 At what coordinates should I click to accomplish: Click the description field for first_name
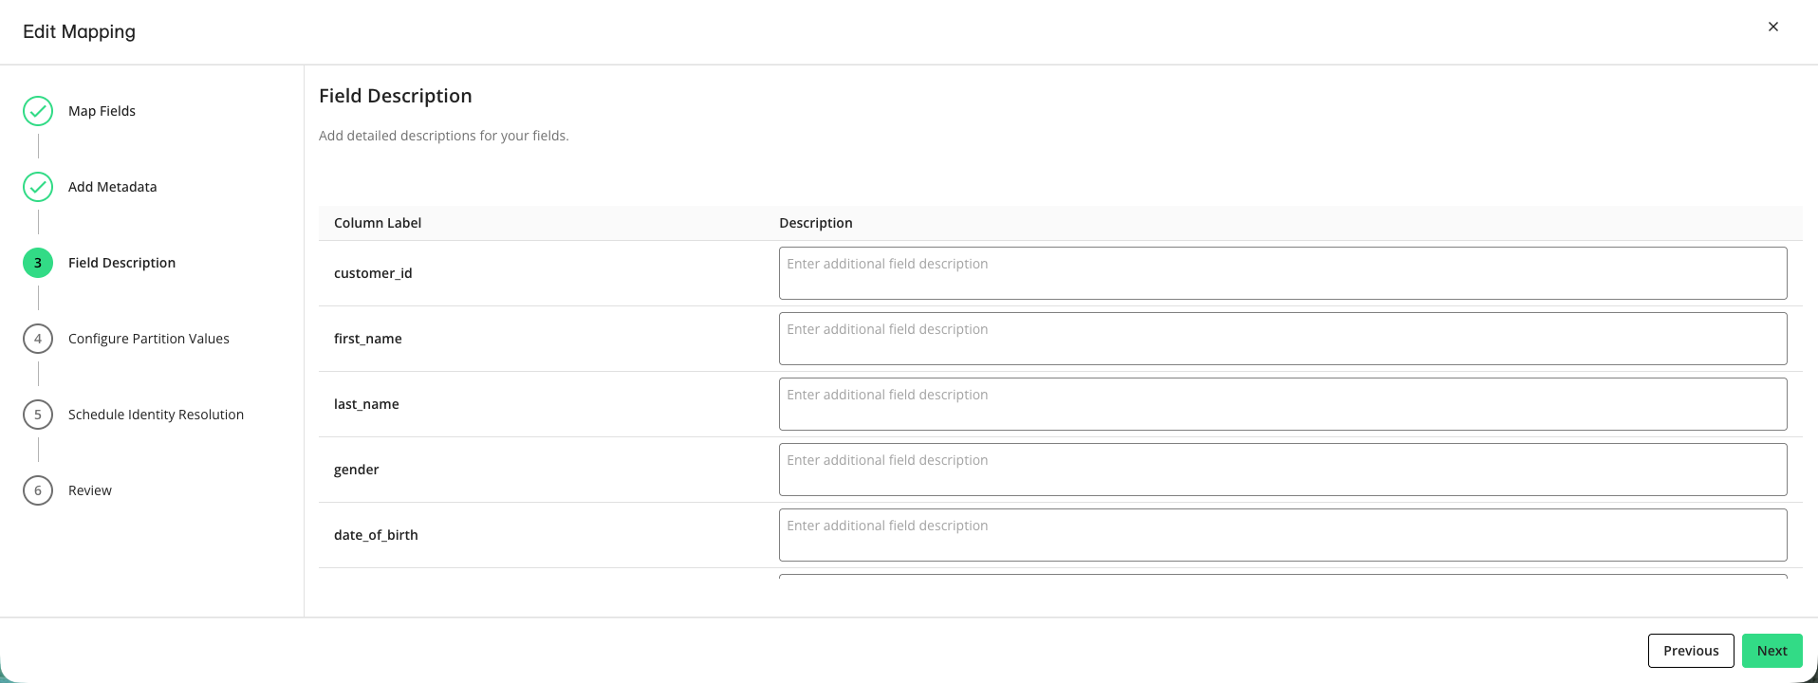pyautogui.click(x=1283, y=339)
